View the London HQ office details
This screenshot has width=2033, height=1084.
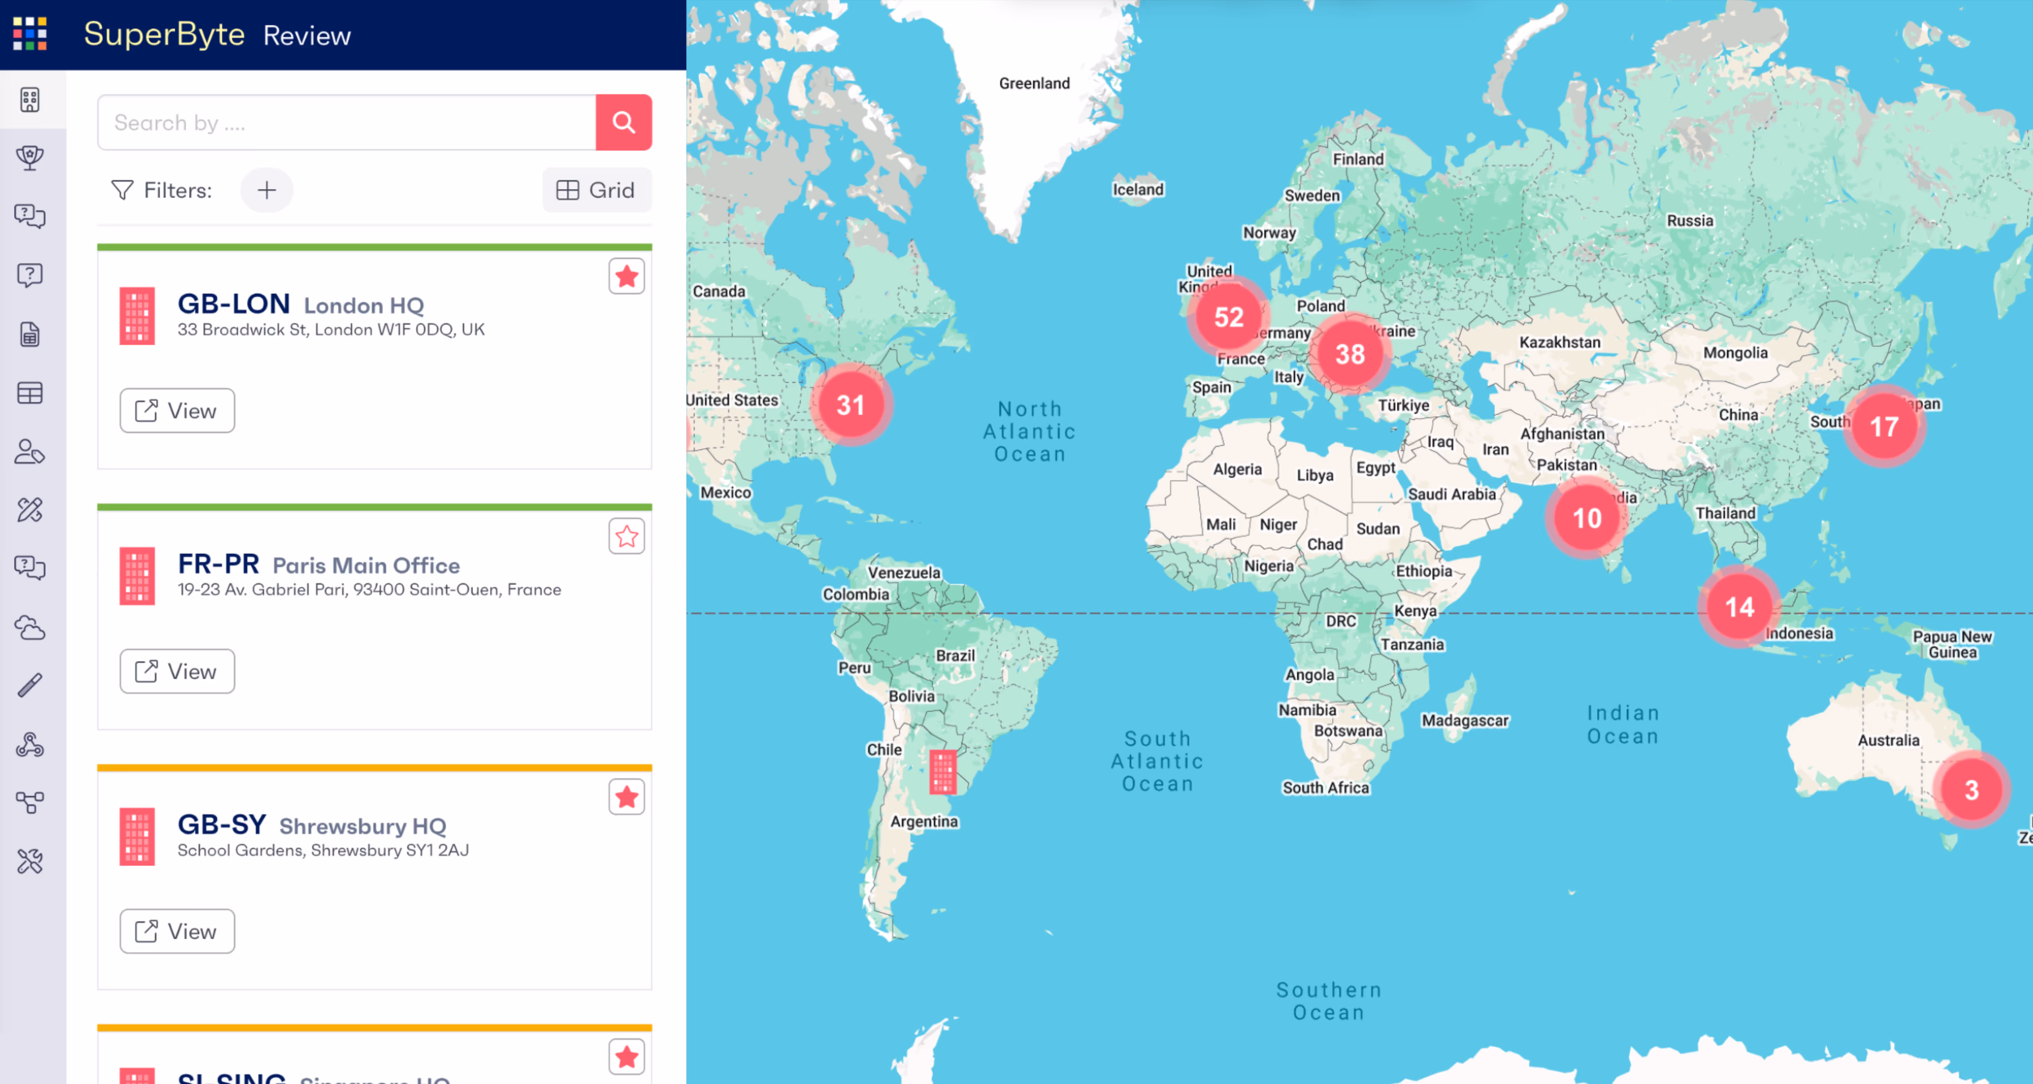coord(176,411)
